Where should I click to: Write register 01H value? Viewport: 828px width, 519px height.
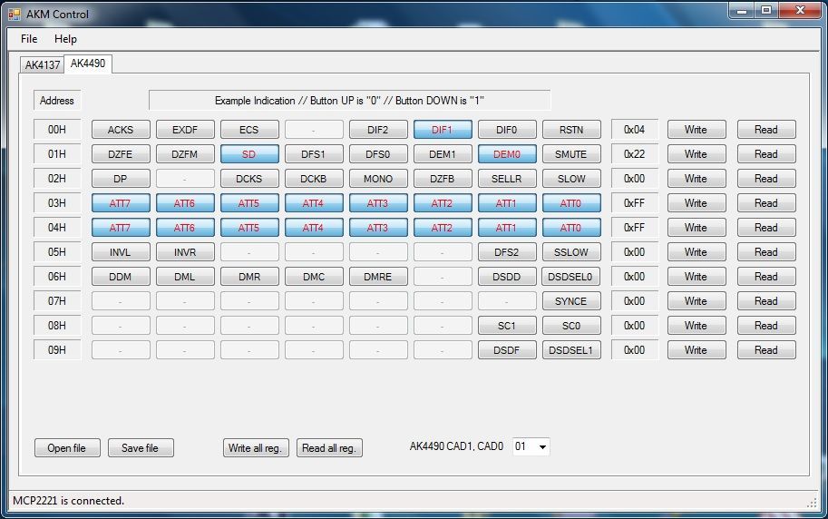tap(696, 154)
